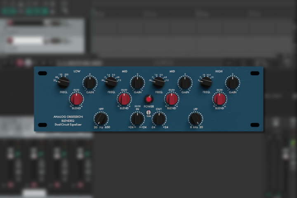Click the 12.5 mark on HIGH frequency selector
Image resolution: width=297 pixels, height=198 pixels.
(209, 75)
